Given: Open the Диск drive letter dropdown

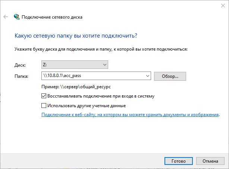Looking at the screenshot, I should click(75, 65).
